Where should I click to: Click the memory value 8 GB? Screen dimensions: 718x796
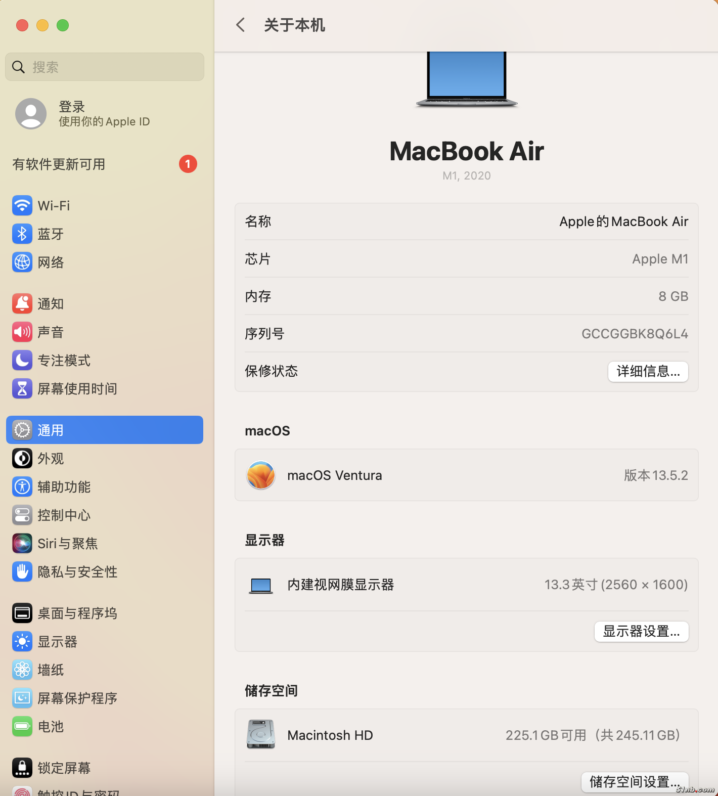(x=674, y=296)
